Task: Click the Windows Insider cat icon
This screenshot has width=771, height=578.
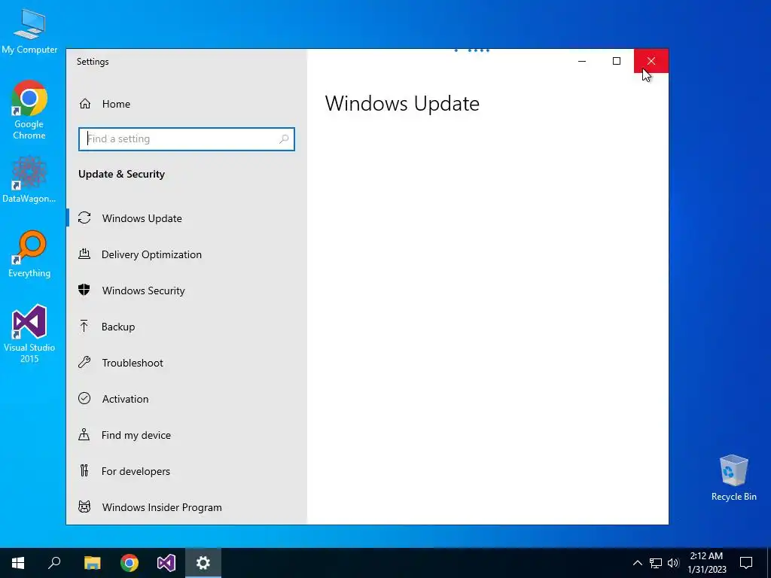Action: (84, 507)
